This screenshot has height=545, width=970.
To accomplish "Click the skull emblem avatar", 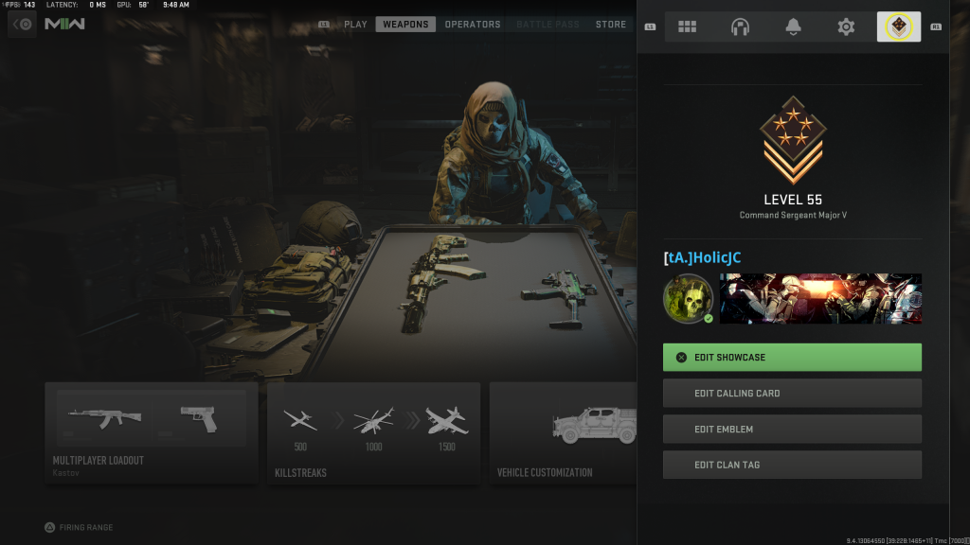I will pyautogui.click(x=688, y=298).
